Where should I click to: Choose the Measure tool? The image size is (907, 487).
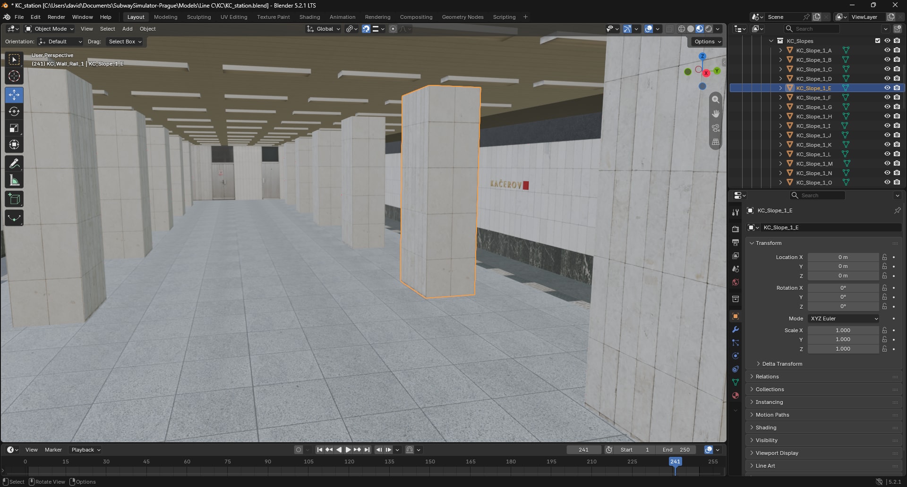click(14, 180)
